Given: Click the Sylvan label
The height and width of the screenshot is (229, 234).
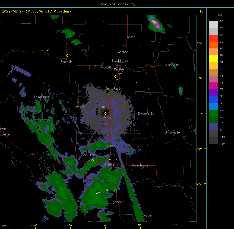Looking at the screenshot, I should 106,67.
